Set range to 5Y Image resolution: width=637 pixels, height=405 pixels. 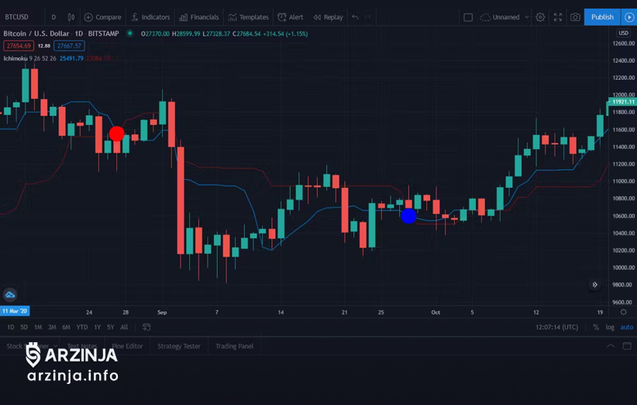coord(111,327)
